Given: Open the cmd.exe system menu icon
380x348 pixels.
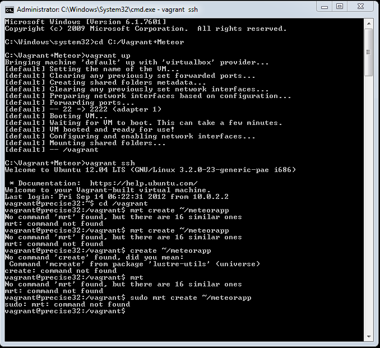Looking at the screenshot, I should 10,10.
